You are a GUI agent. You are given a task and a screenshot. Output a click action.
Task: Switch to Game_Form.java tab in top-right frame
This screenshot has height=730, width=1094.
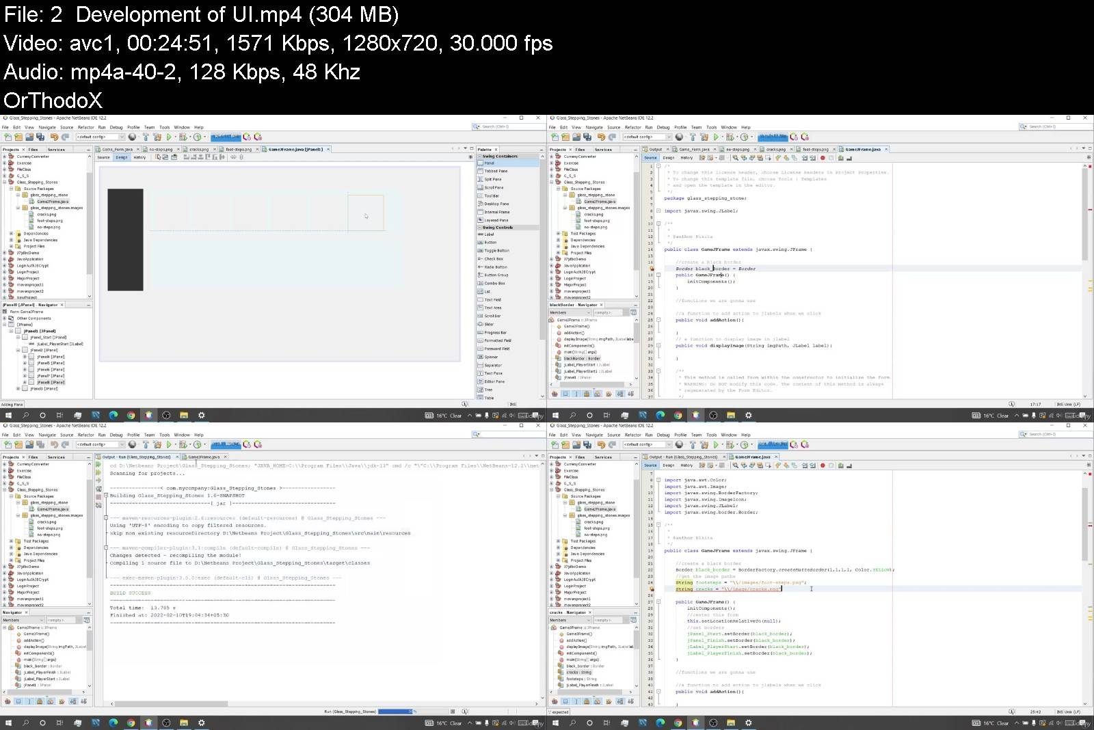point(693,149)
